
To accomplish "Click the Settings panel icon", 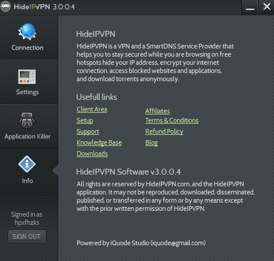I will 27,76.
